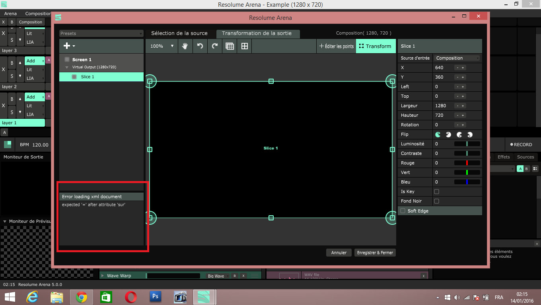Click the table grid toolbar icon

tap(230, 46)
